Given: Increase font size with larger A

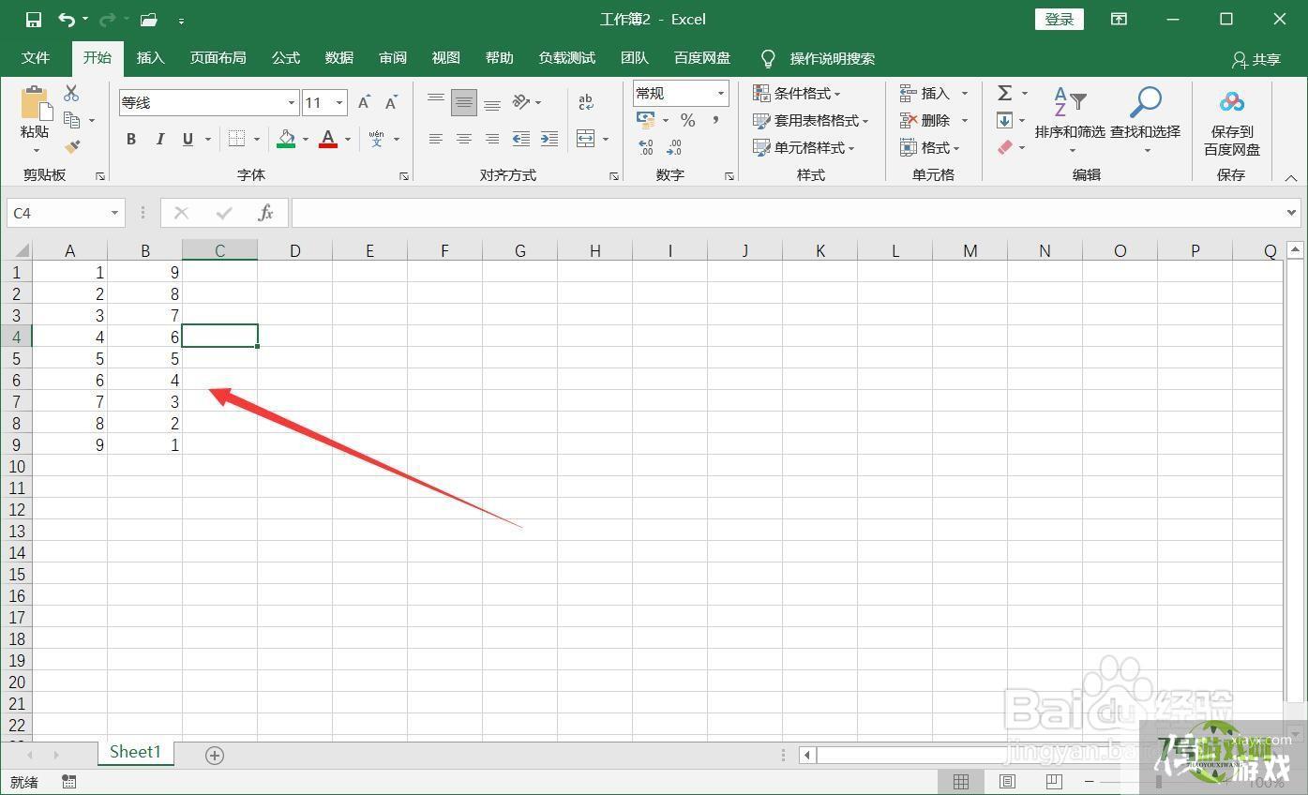Looking at the screenshot, I should pos(364,102).
